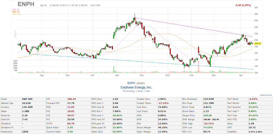Click the Short Ratio value 1.13

point(206,111)
